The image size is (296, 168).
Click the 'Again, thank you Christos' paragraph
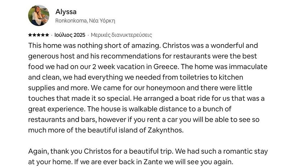click(x=148, y=157)
